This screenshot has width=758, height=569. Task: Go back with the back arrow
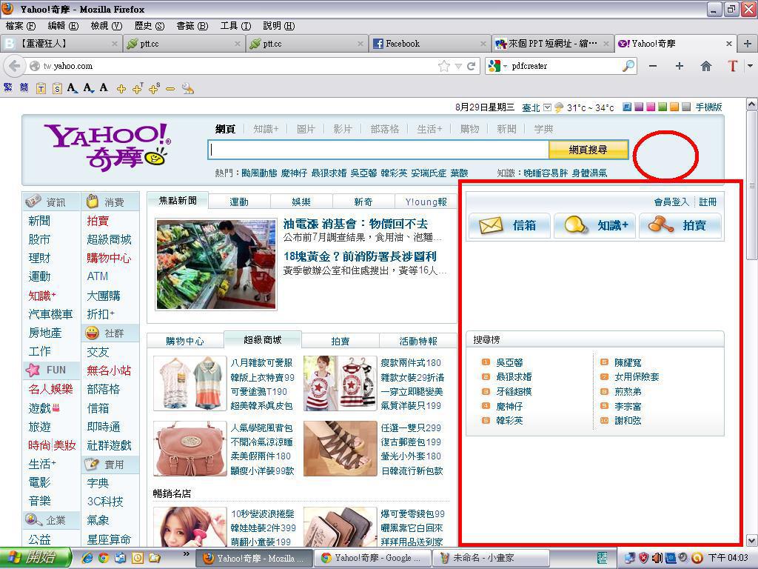[x=15, y=66]
